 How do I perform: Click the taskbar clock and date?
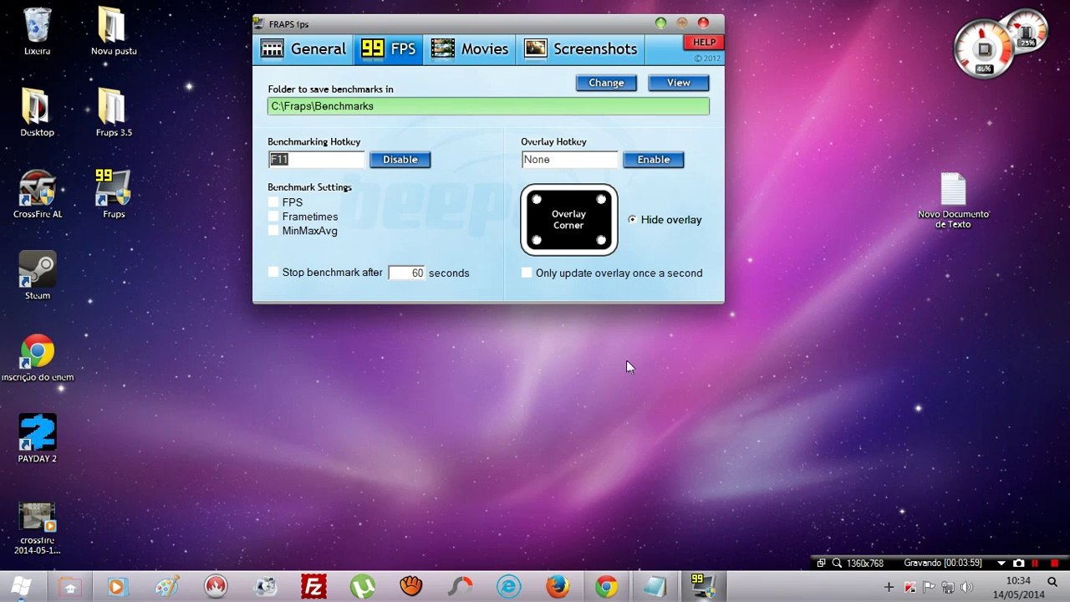click(x=1018, y=587)
